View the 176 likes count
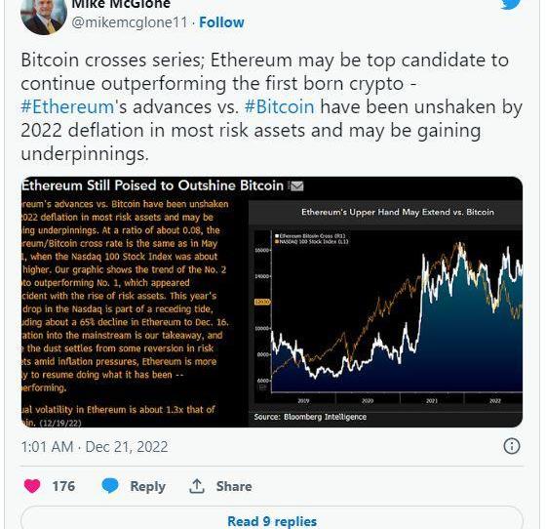 click(63, 486)
